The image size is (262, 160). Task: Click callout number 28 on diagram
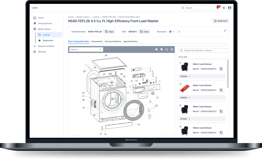(x=84, y=71)
